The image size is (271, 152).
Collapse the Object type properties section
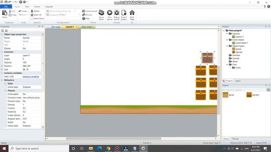click(x=2, y=34)
